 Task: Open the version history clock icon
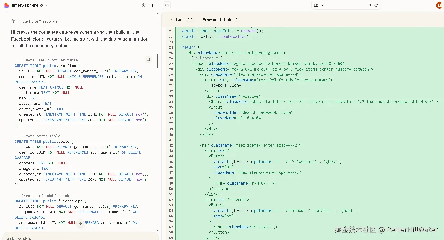point(143,5)
